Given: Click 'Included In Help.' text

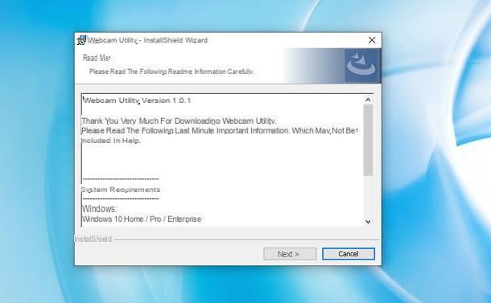Looking at the screenshot, I should pos(111,141).
